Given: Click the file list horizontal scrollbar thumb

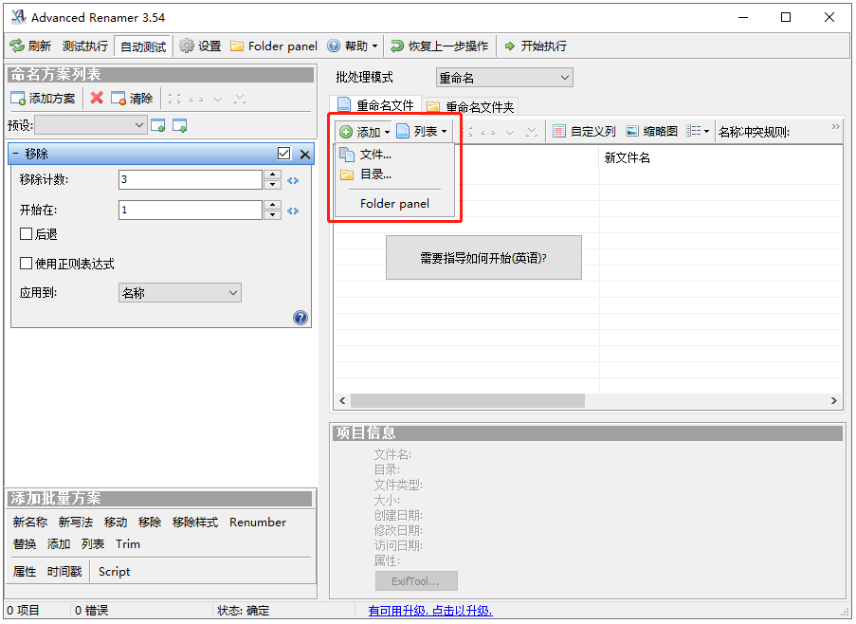Looking at the screenshot, I should pyautogui.click(x=468, y=401).
